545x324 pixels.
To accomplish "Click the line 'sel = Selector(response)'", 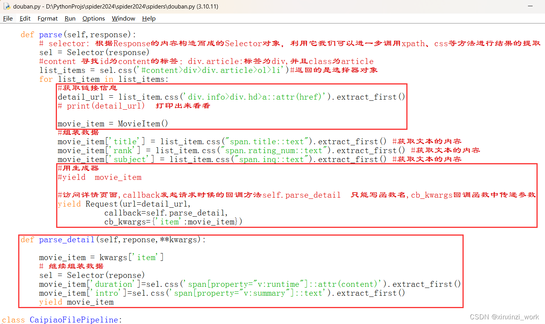I will (94, 52).
